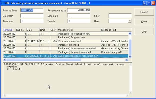Focus the Reservation no to field
Screen dimensions: 156x99
[x=79, y=10]
